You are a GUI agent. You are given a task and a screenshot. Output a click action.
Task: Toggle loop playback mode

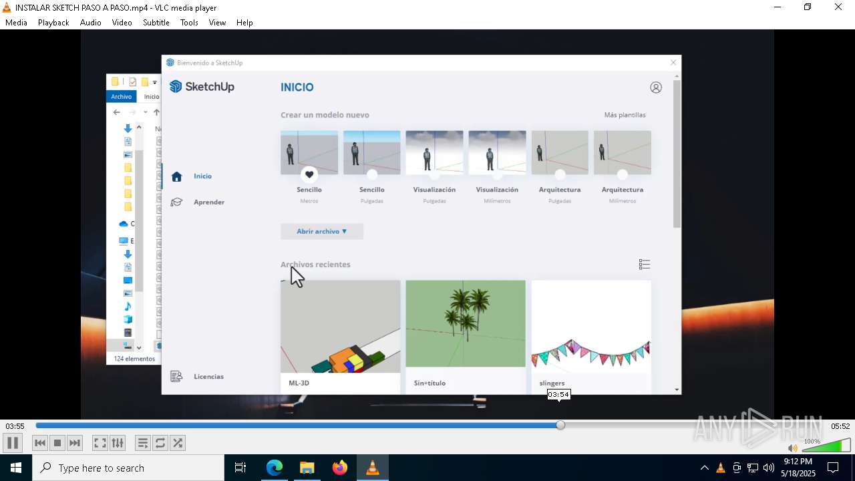[x=160, y=443]
